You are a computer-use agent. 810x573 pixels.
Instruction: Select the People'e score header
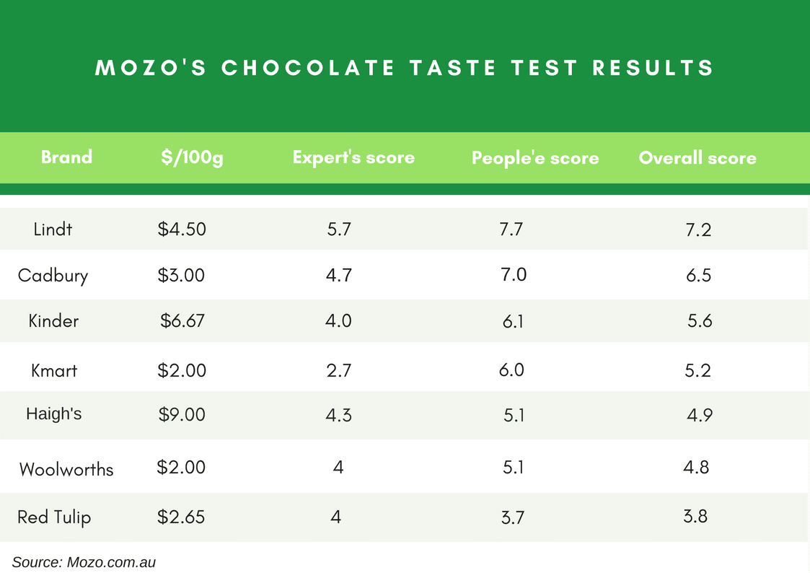click(x=535, y=157)
